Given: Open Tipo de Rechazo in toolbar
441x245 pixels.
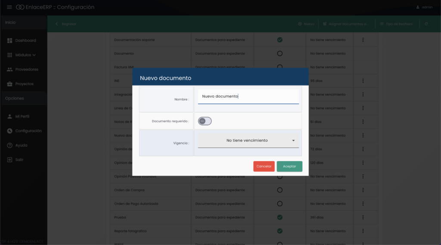Looking at the screenshot, I should coord(396,24).
